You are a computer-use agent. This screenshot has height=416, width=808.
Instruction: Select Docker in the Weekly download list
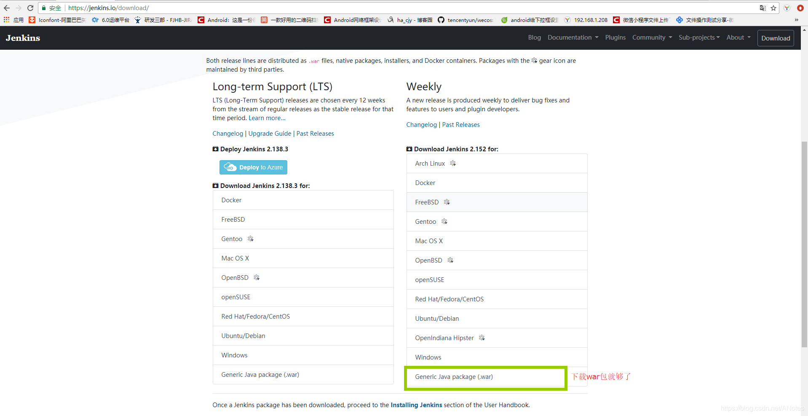[x=497, y=183]
